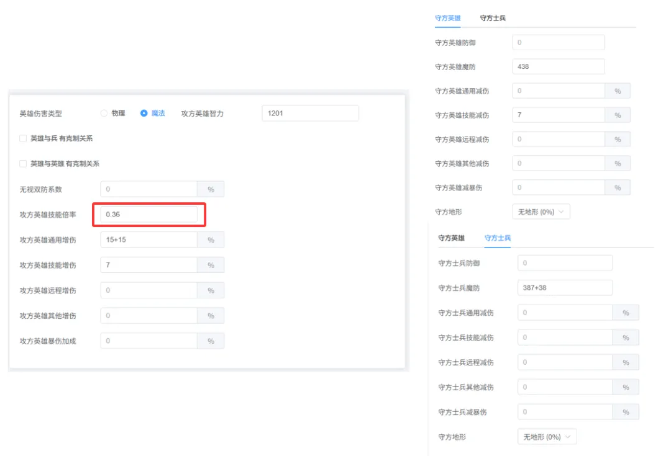Click the 攻方英雄技能增伤 input field
This screenshot has width=671, height=456.
[x=149, y=265]
